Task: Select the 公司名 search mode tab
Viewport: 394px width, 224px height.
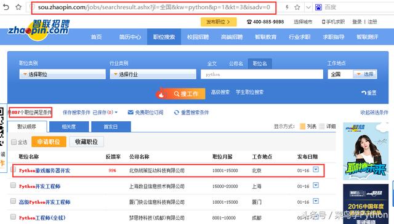Action: pos(236,64)
